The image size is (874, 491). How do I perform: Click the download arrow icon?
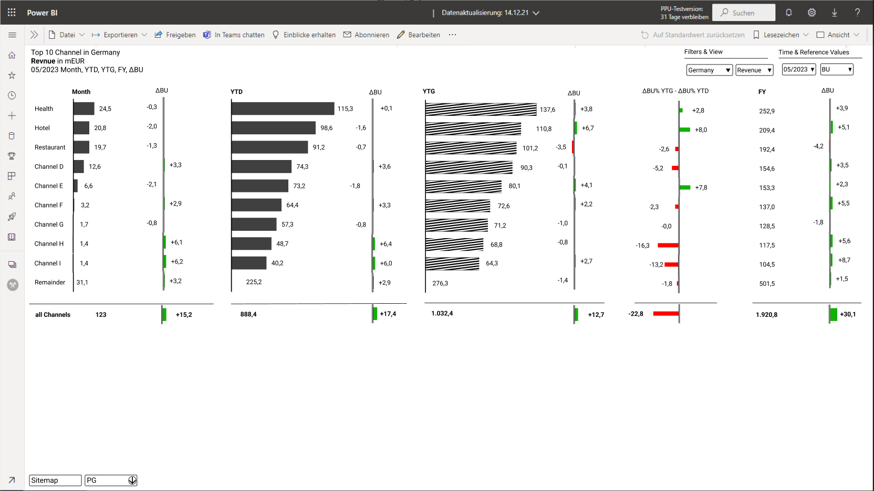point(834,13)
